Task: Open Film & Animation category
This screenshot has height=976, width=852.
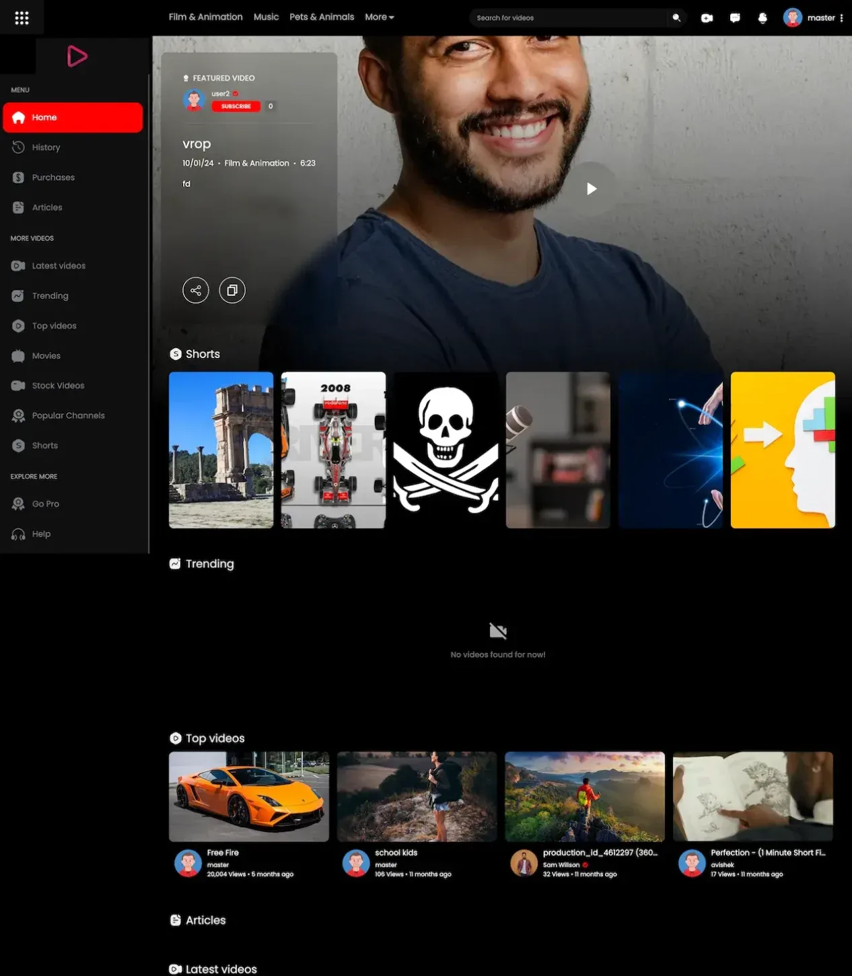Action: coord(205,17)
